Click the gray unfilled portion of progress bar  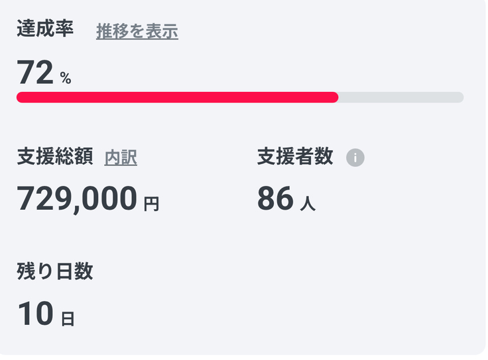pos(400,97)
